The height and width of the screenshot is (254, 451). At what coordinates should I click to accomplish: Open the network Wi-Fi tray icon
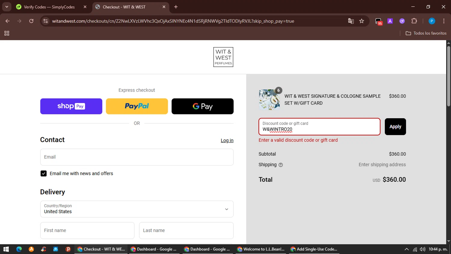point(415,249)
